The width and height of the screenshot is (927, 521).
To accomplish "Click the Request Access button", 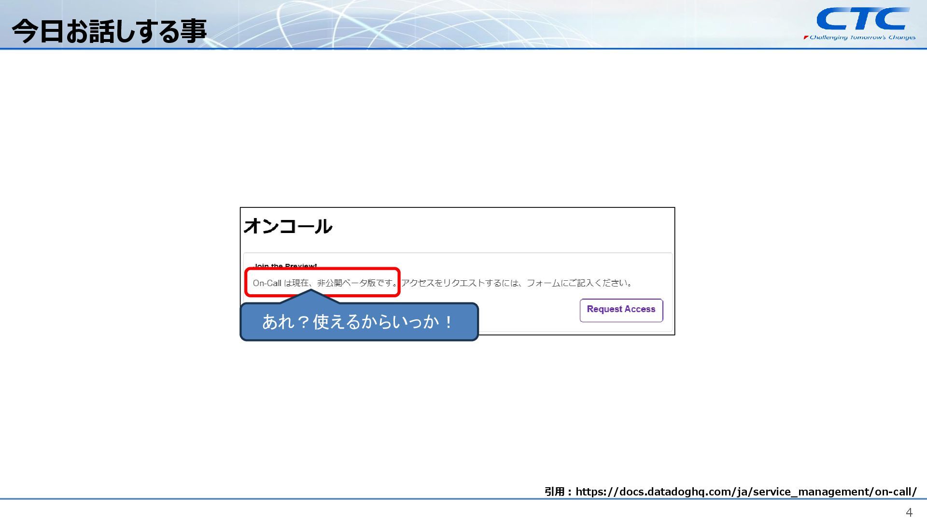I will (x=621, y=310).
